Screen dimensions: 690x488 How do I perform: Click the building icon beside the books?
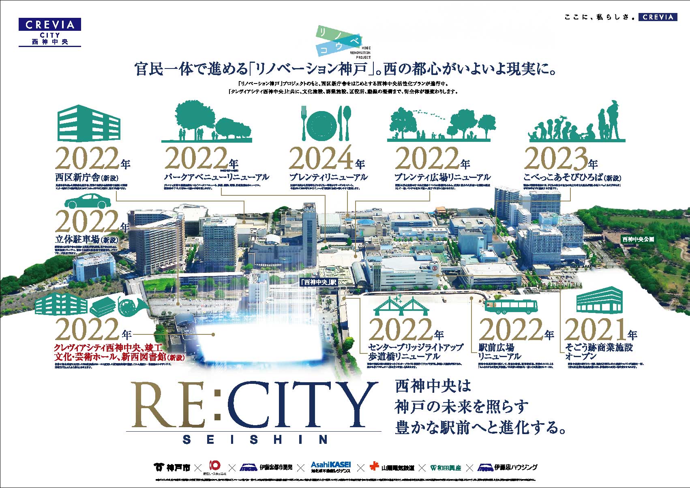(61, 304)
